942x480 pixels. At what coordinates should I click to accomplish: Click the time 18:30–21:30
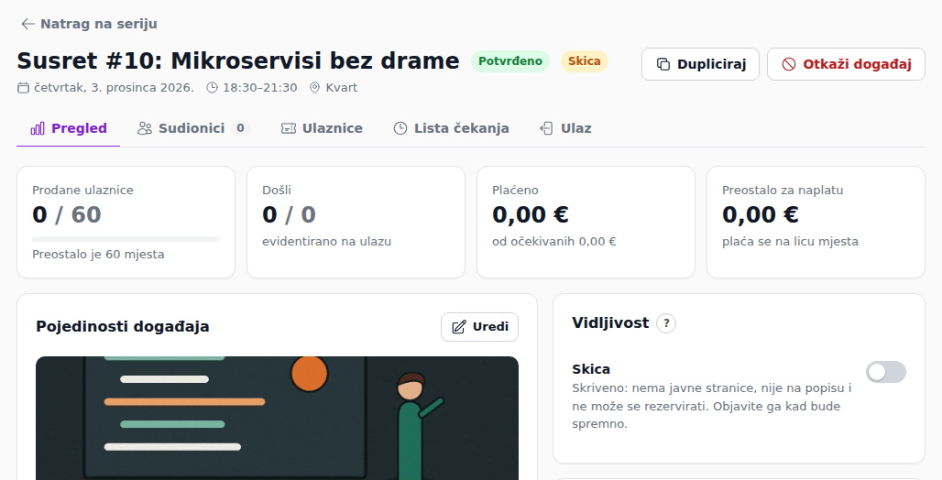(x=260, y=88)
